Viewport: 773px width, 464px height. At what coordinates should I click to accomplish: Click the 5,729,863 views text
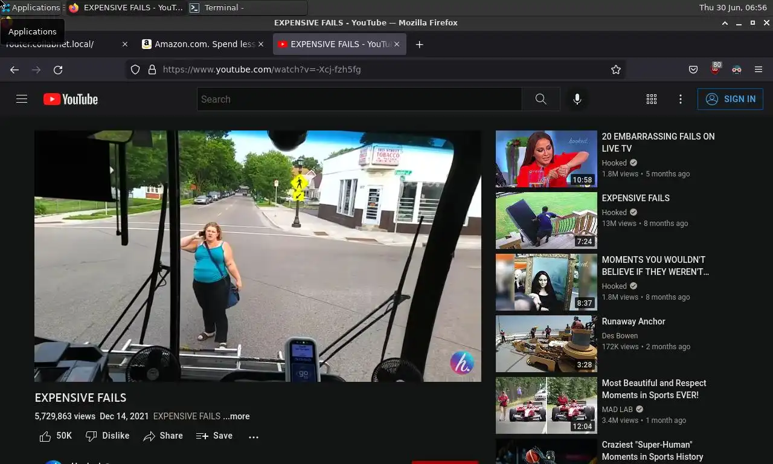click(x=65, y=416)
